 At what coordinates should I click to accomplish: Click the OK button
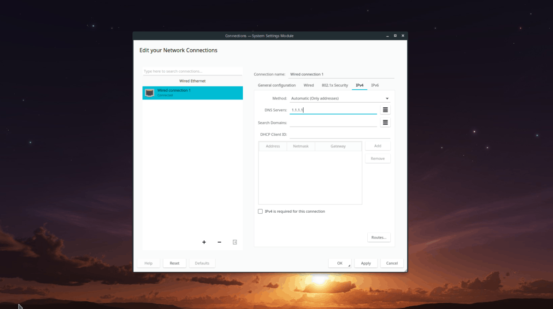tap(340, 263)
